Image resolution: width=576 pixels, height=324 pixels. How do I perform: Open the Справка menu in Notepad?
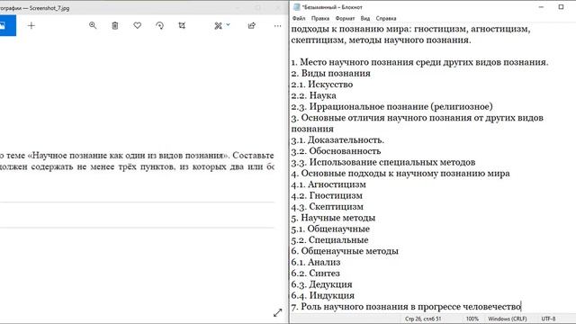(x=386, y=18)
